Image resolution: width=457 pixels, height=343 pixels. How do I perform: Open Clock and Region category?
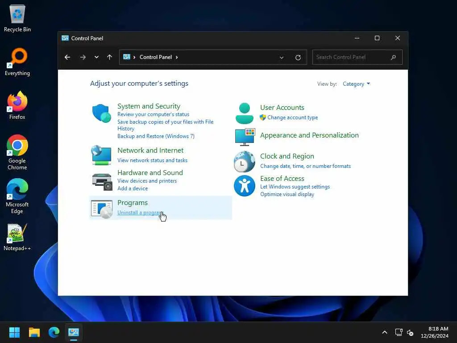click(x=287, y=156)
